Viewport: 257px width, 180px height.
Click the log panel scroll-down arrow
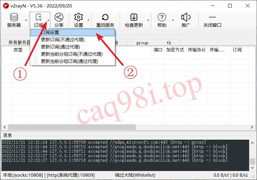[252, 168]
